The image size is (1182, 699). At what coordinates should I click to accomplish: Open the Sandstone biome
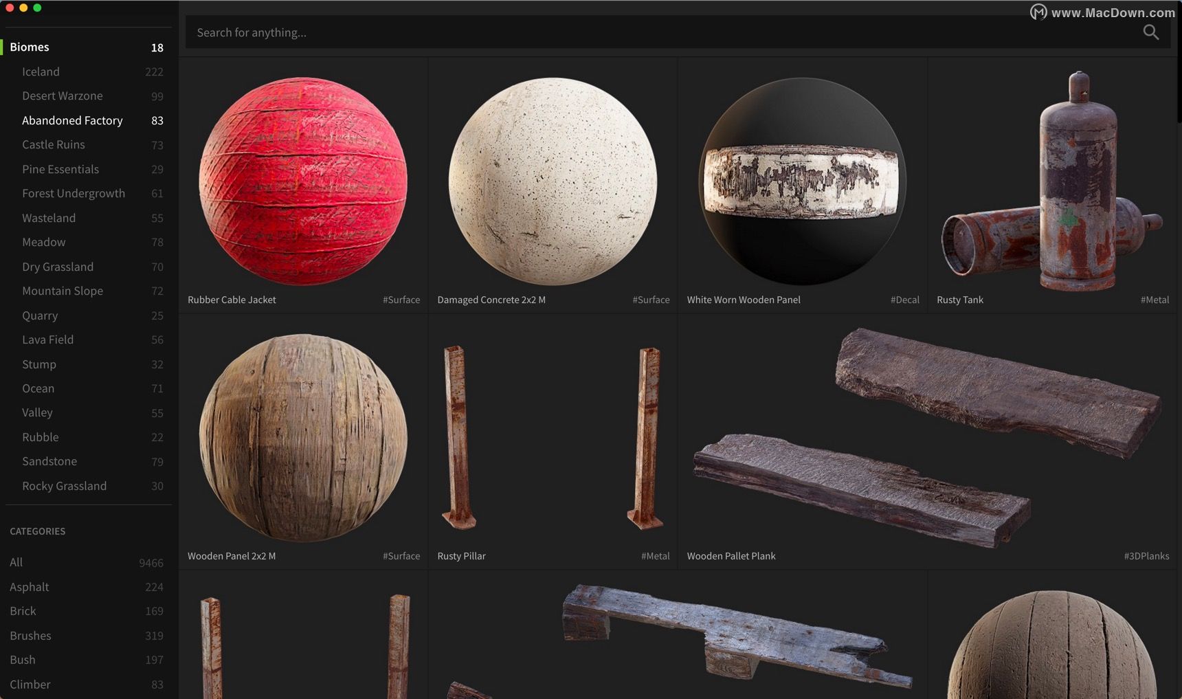coord(87,462)
